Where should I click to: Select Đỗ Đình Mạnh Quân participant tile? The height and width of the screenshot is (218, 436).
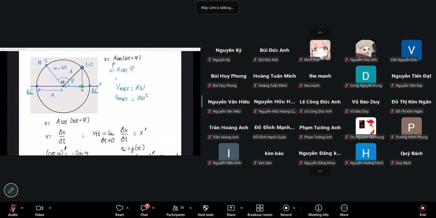pyautogui.click(x=275, y=128)
